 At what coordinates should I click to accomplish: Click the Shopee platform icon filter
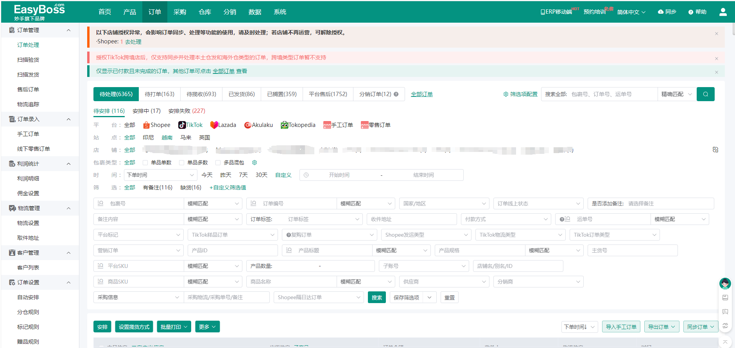click(146, 125)
